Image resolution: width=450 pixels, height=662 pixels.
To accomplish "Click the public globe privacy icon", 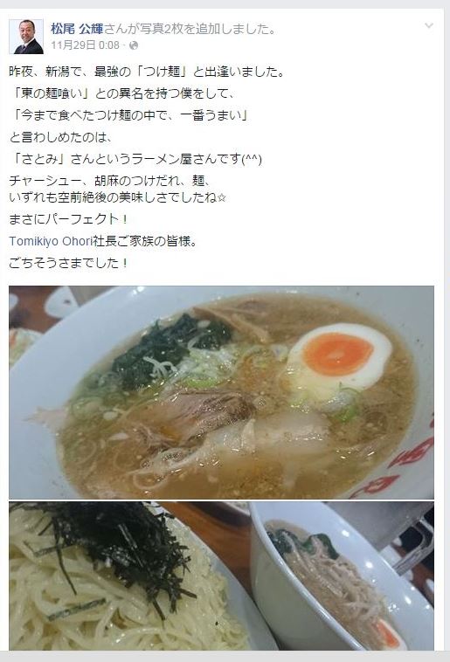I will click(134, 45).
